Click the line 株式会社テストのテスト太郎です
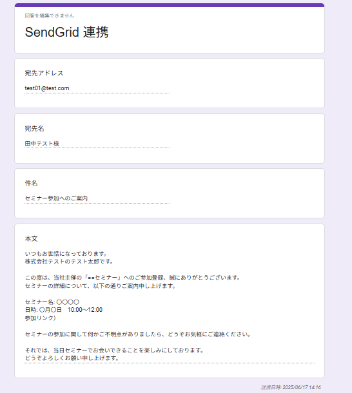This screenshot has height=393, width=352. point(69,262)
